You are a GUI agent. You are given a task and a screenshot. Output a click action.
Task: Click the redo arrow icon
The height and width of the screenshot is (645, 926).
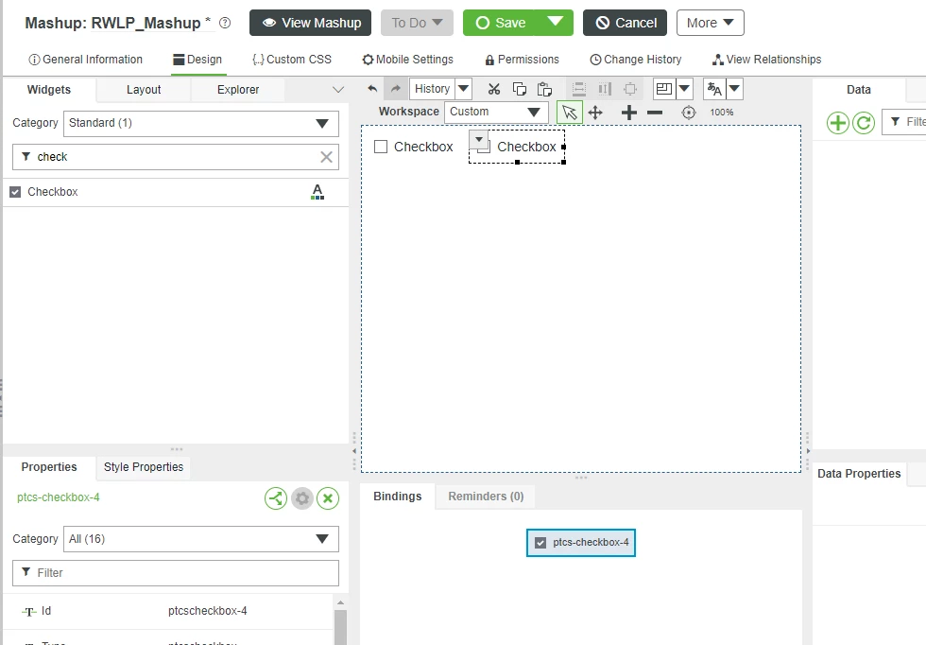pos(396,89)
